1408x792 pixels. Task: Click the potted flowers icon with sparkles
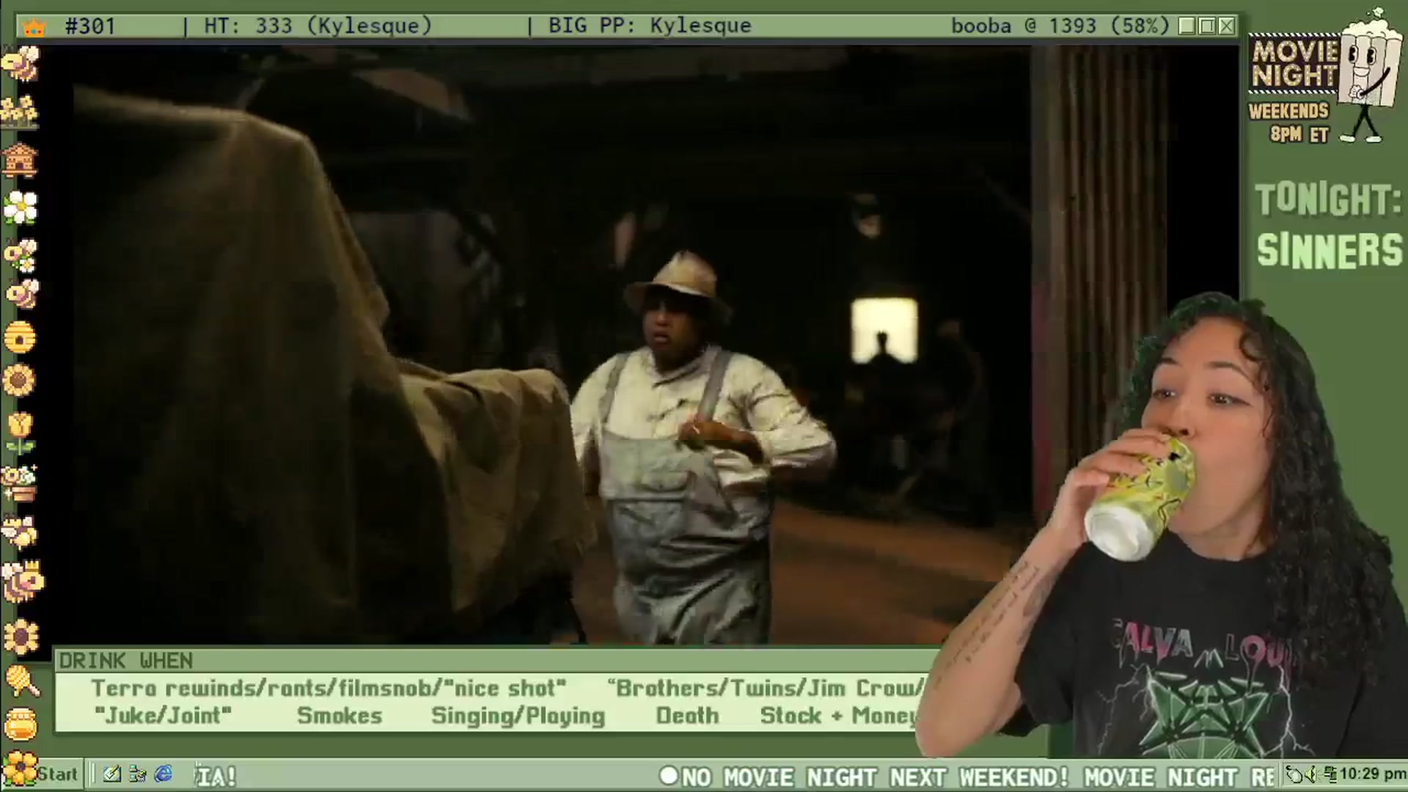click(x=20, y=484)
